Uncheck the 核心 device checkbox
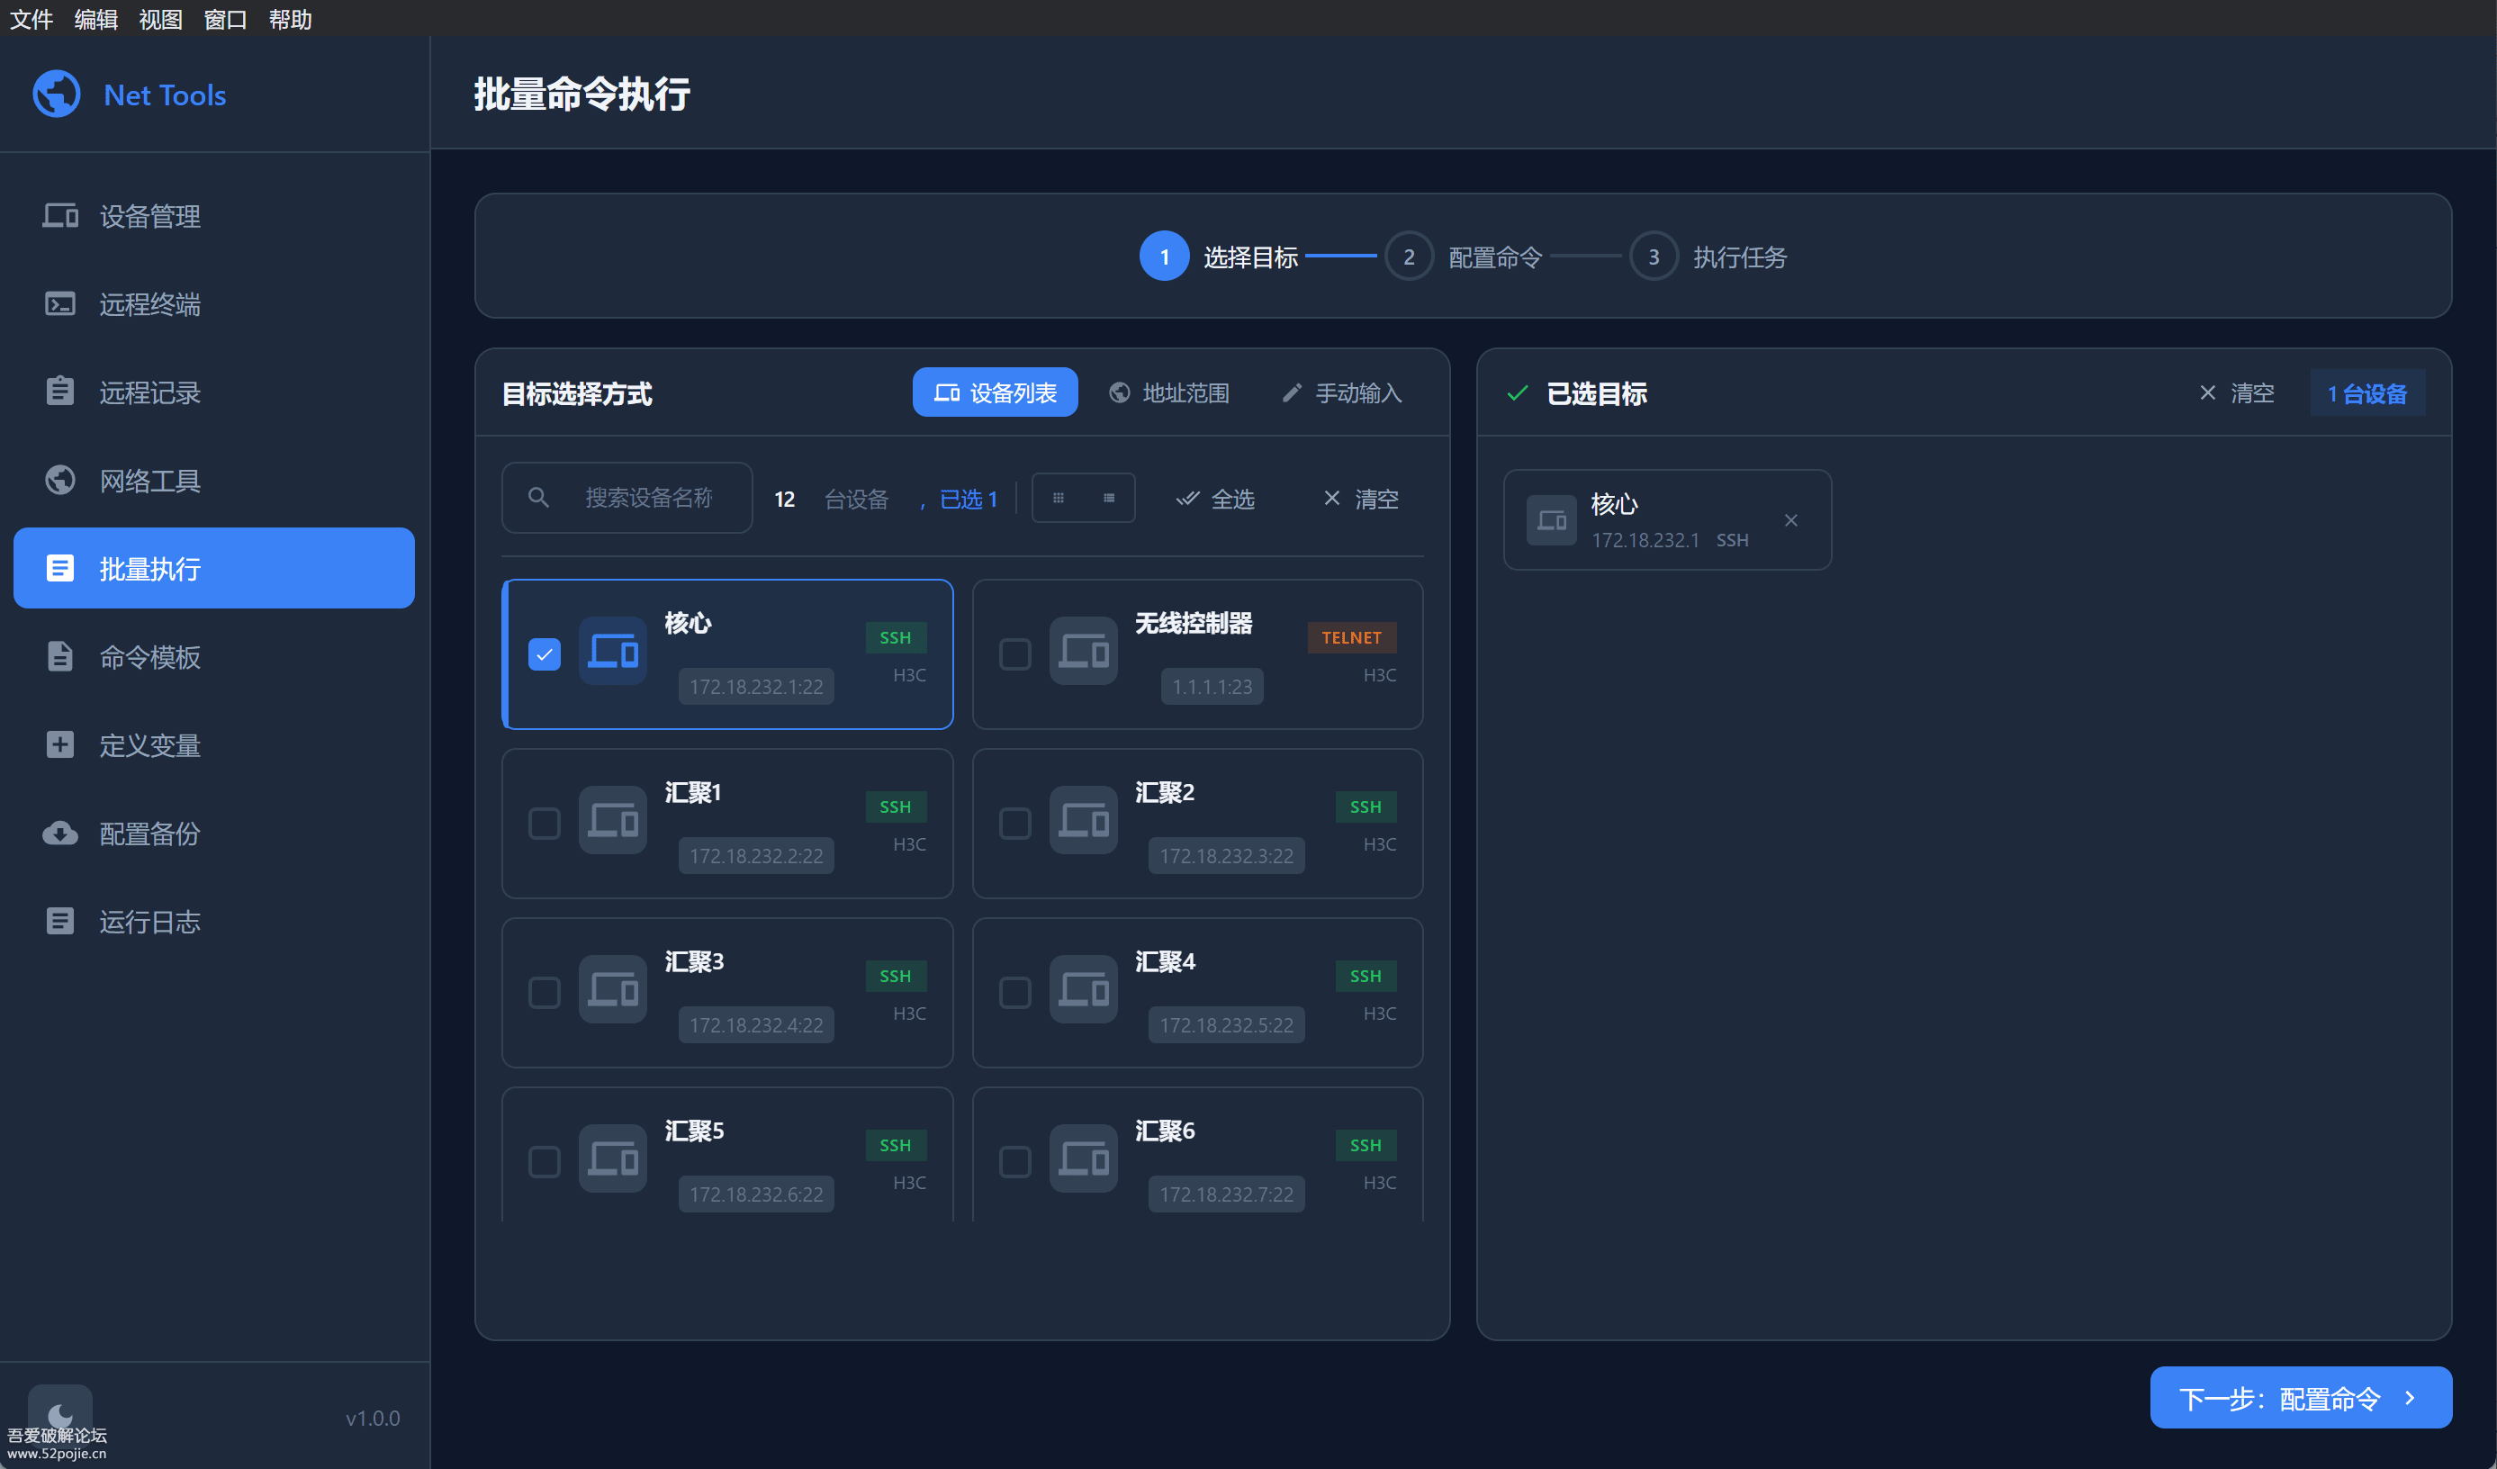Screen dimensions: 2497x1469 pos(543,653)
